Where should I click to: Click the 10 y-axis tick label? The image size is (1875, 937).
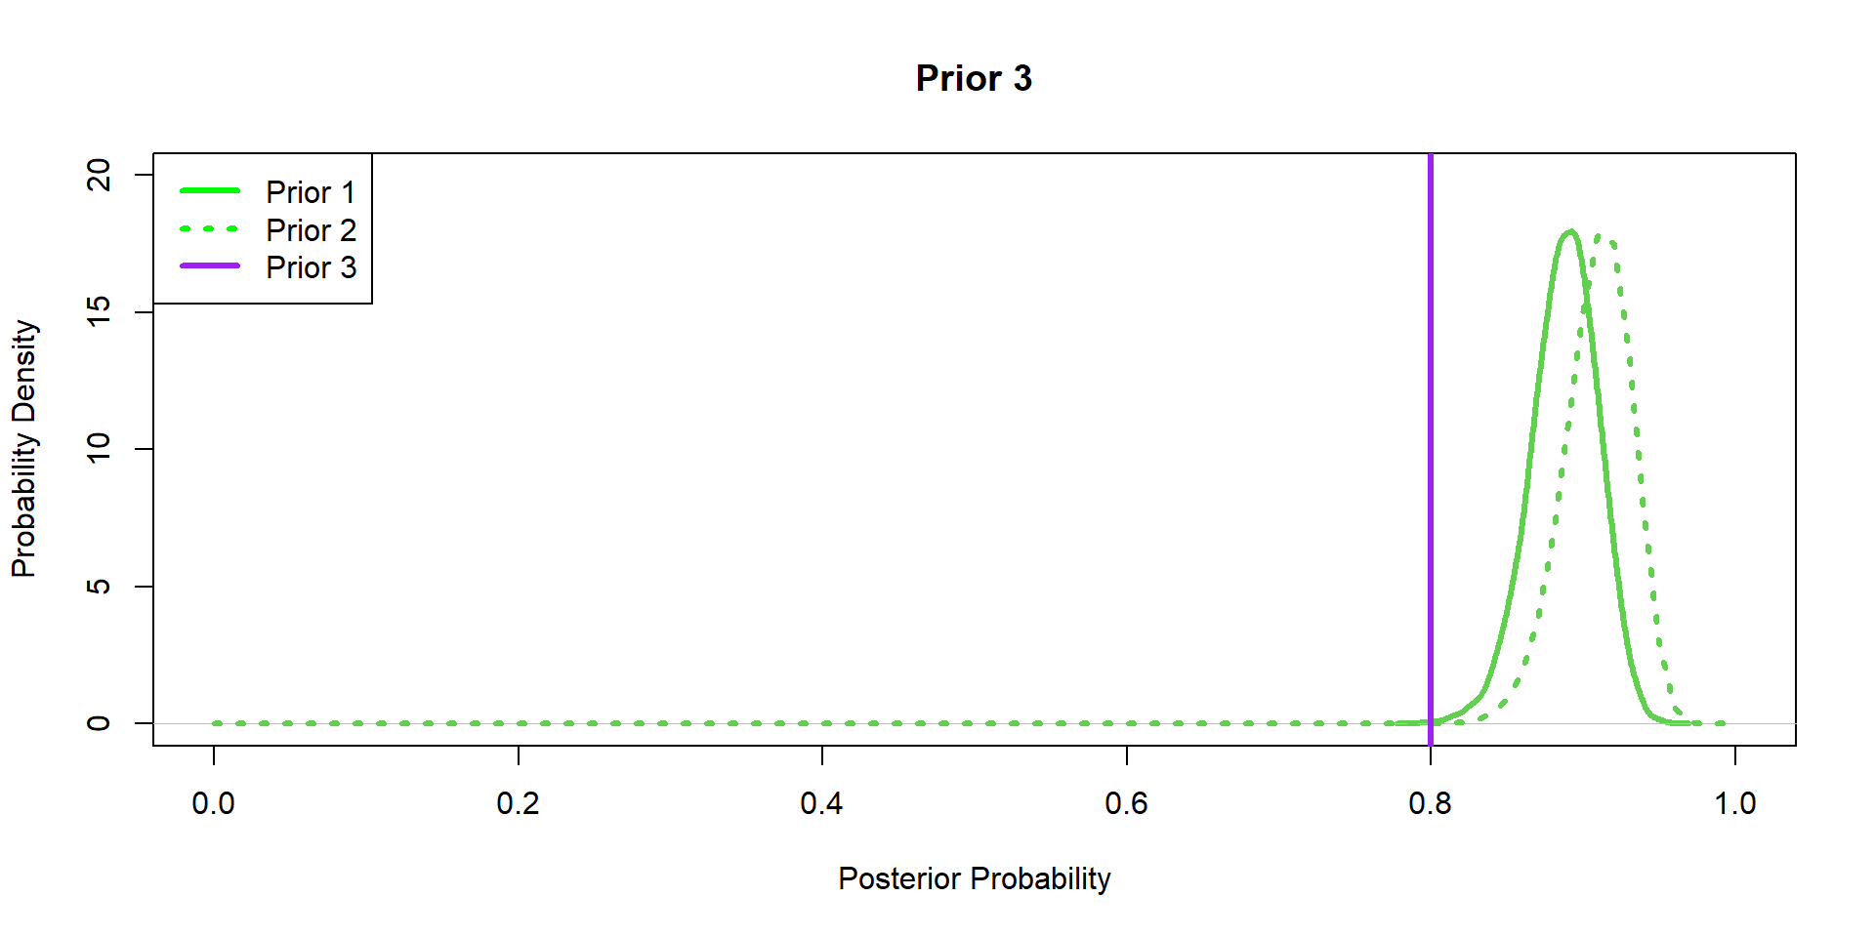click(x=99, y=449)
